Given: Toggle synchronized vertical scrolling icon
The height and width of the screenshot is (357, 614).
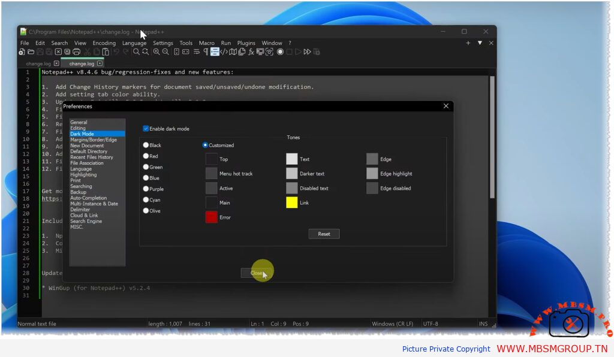Looking at the screenshot, I should coord(177,52).
